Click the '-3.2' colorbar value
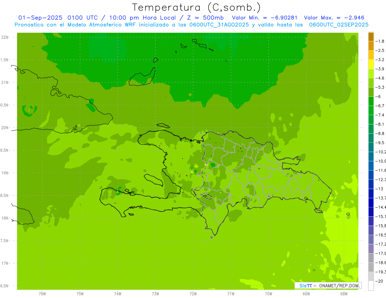Viewport: 386px width, 298px height. click(380, 60)
